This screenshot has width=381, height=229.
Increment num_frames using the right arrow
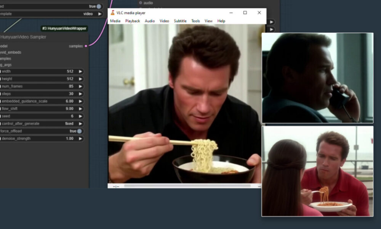pos(80,86)
